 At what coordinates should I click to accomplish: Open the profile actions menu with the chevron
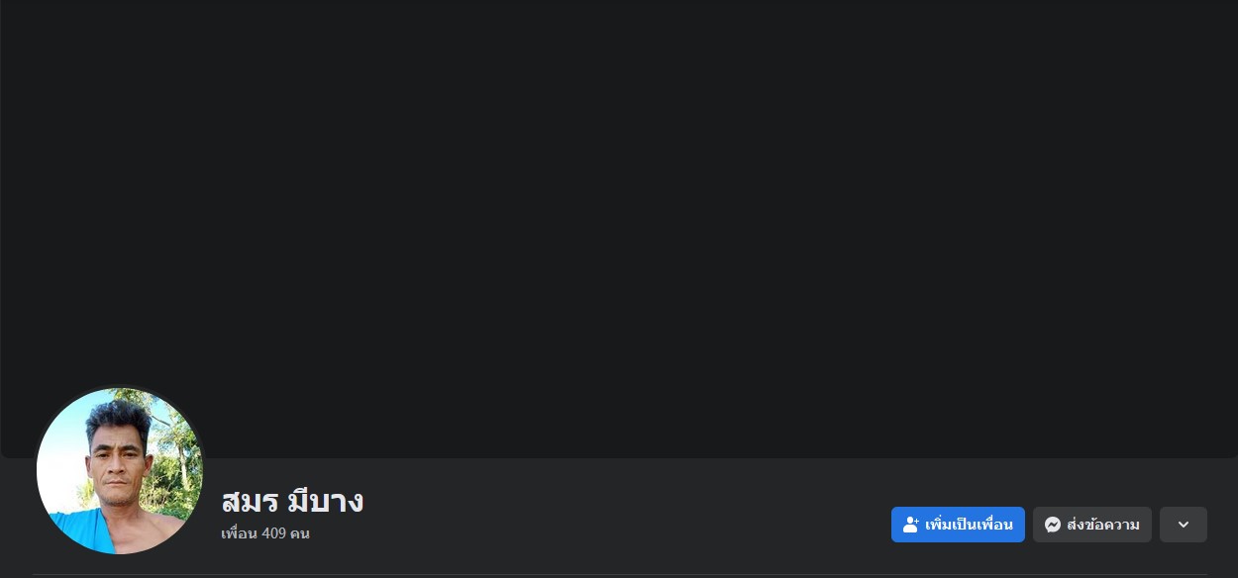[1184, 525]
